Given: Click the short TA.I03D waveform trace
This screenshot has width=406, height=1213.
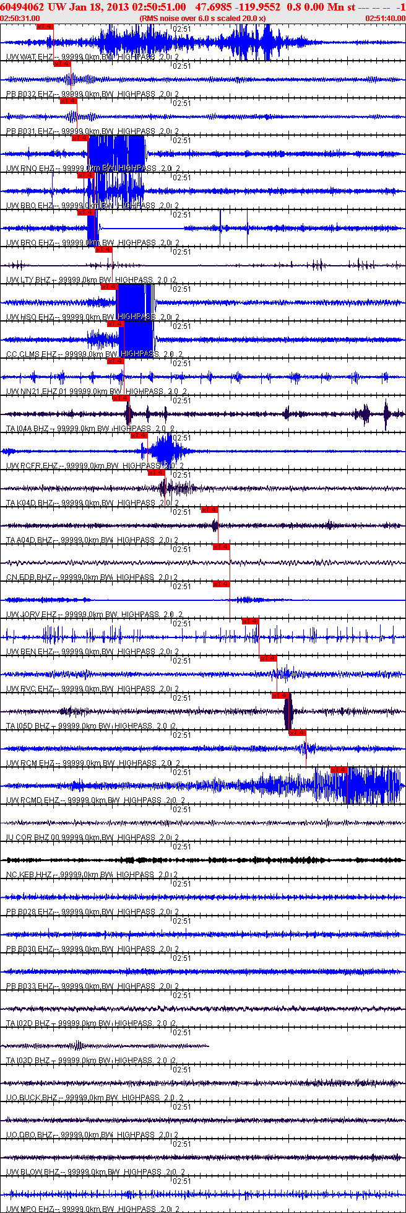Looking at the screenshot, I should (105, 1046).
